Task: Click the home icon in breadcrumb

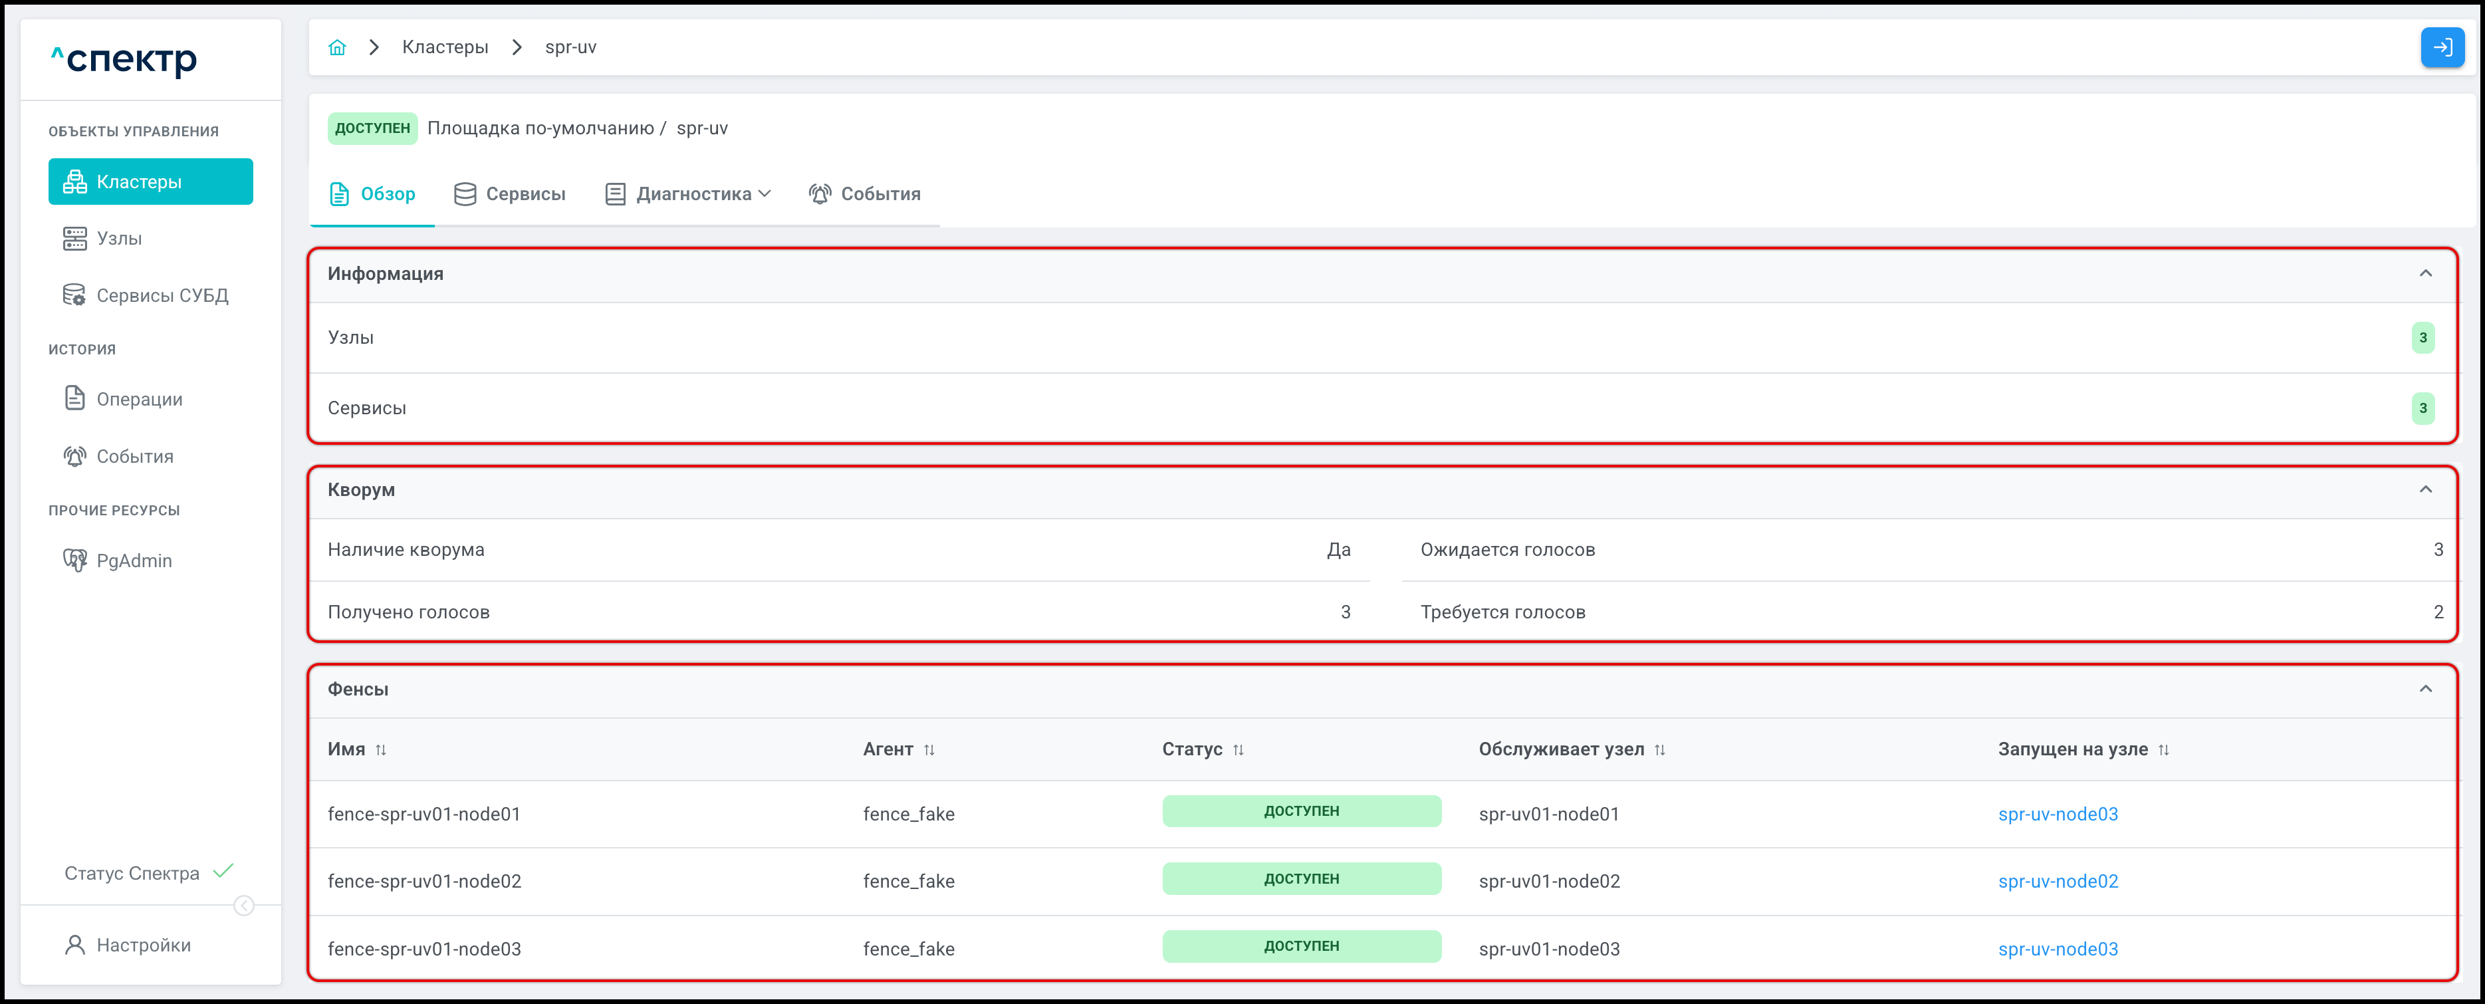Action: coord(336,47)
